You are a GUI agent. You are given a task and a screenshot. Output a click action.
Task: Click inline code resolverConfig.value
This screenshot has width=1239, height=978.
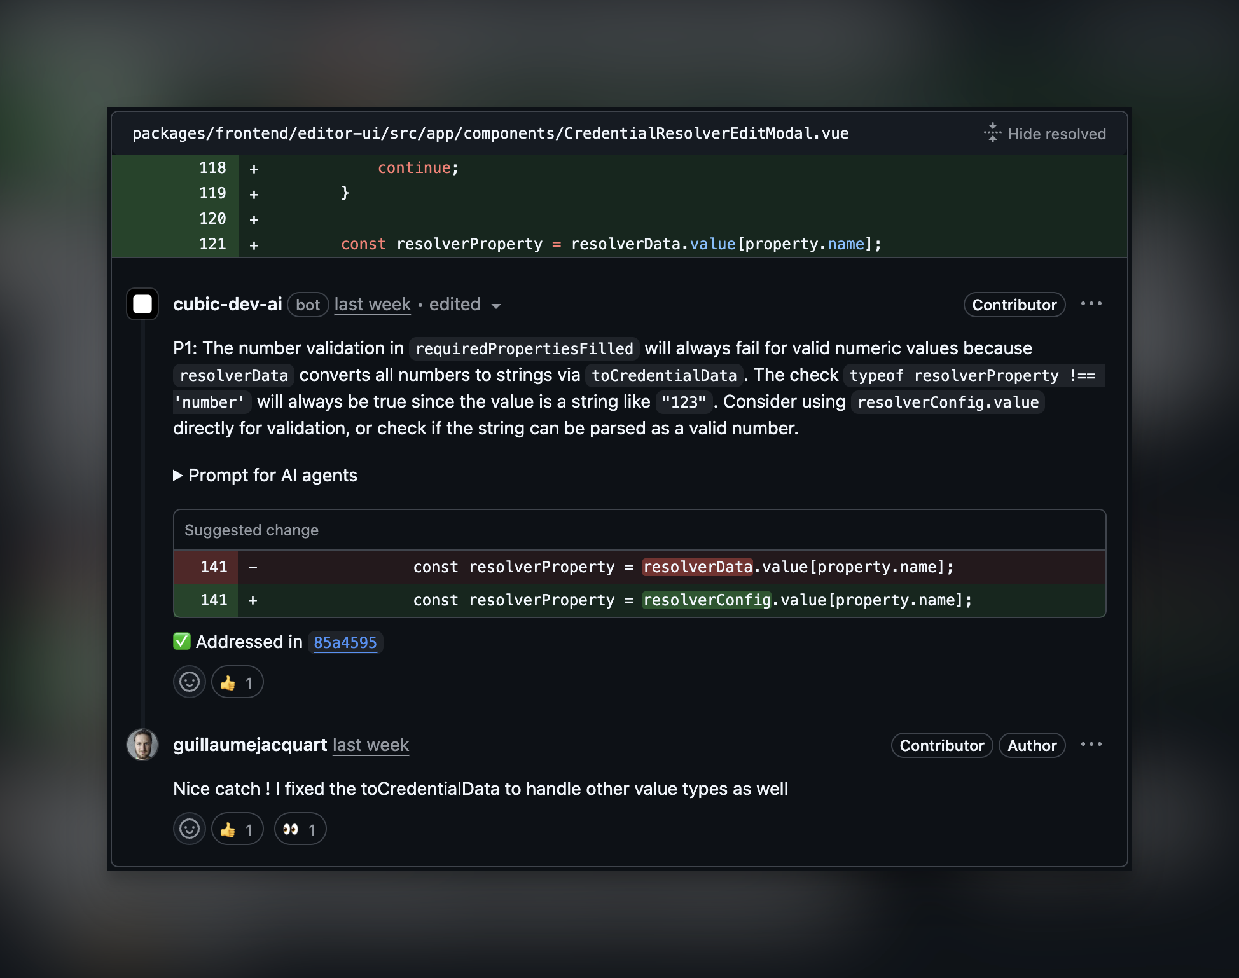pos(948,402)
